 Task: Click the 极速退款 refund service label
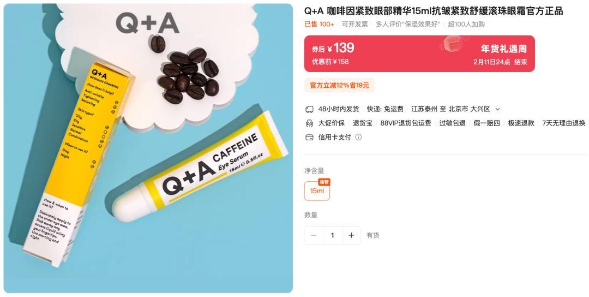[521, 123]
